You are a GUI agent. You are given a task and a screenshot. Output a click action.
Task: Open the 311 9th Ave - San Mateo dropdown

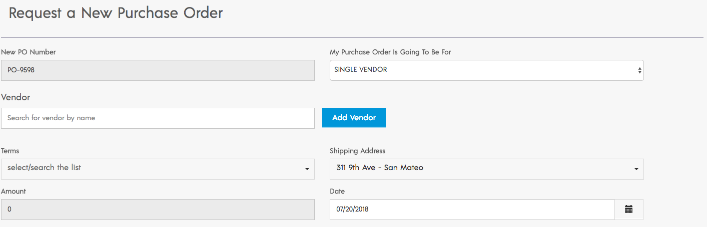pyautogui.click(x=487, y=169)
